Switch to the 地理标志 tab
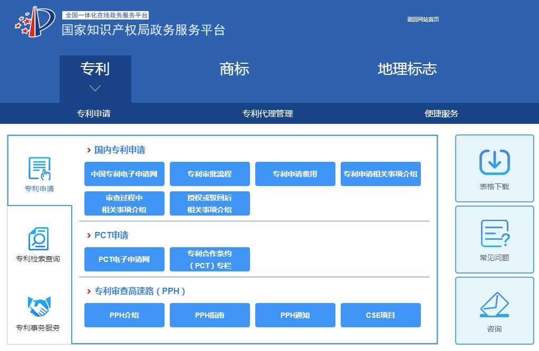This screenshot has width=539, height=351. click(x=407, y=69)
